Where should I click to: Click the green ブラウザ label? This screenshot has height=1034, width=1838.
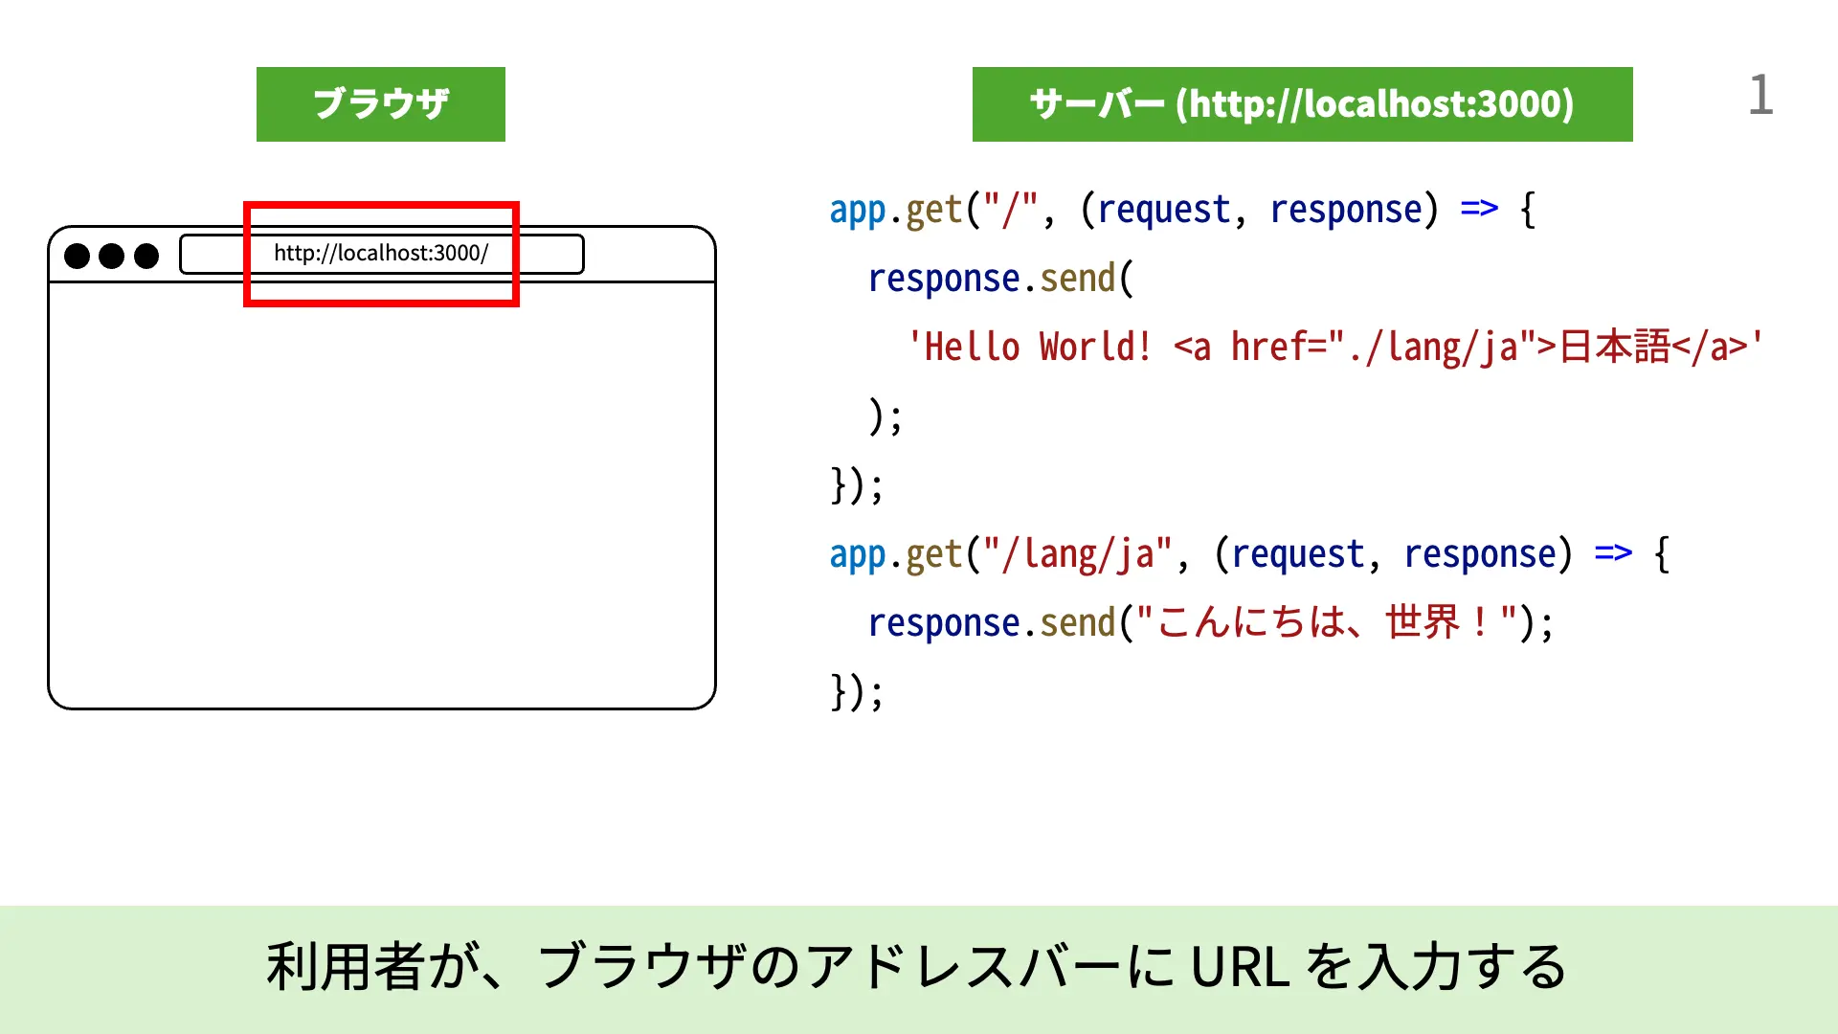(380, 104)
